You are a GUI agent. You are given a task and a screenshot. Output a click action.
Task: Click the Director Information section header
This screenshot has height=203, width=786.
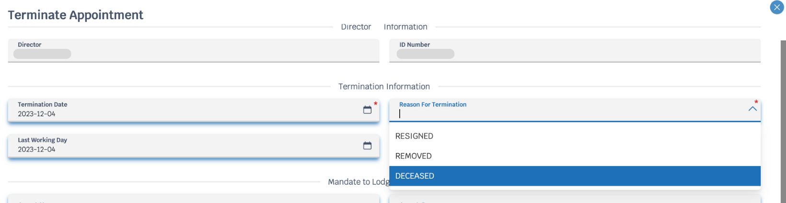point(384,27)
